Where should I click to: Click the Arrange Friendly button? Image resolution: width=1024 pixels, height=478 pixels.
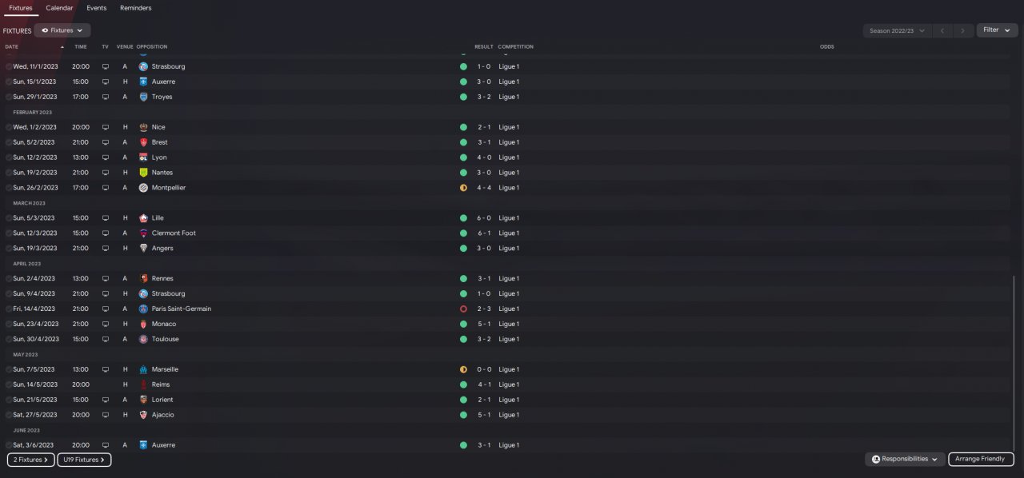click(x=981, y=460)
